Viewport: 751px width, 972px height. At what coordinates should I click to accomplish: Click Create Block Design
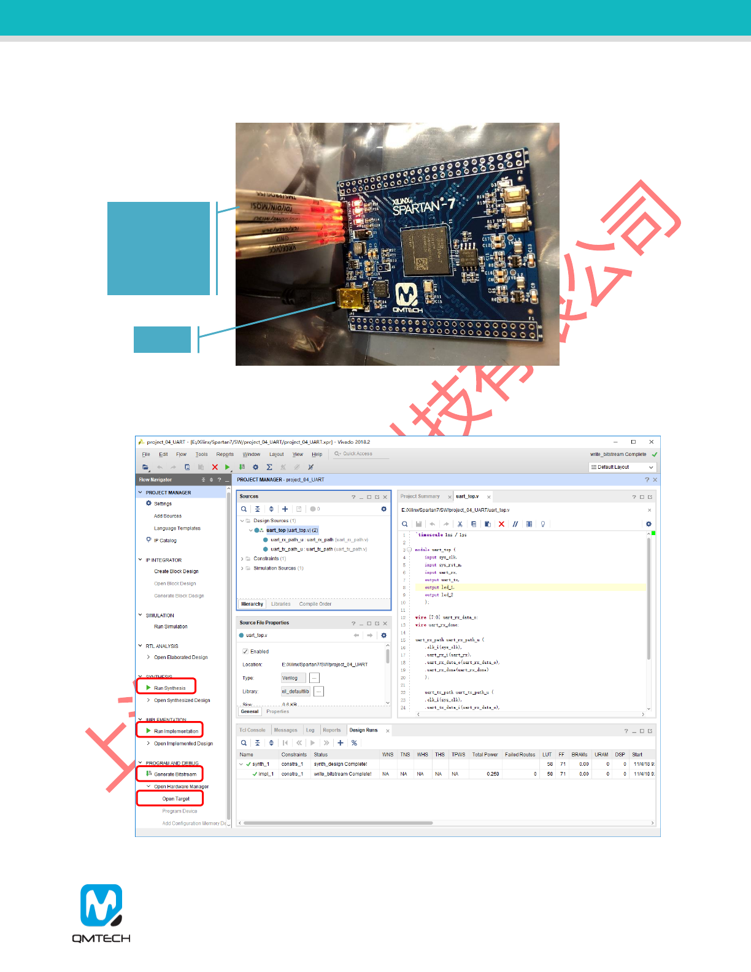pos(176,571)
